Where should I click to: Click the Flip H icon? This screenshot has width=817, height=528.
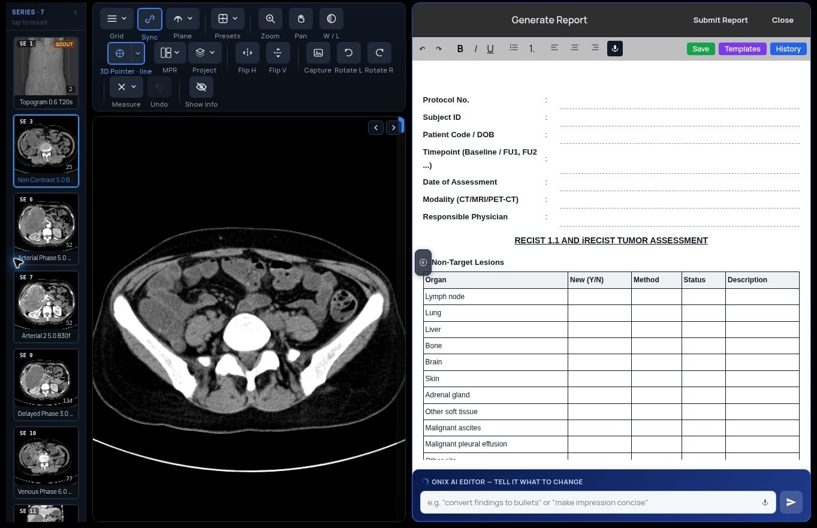[x=248, y=53]
